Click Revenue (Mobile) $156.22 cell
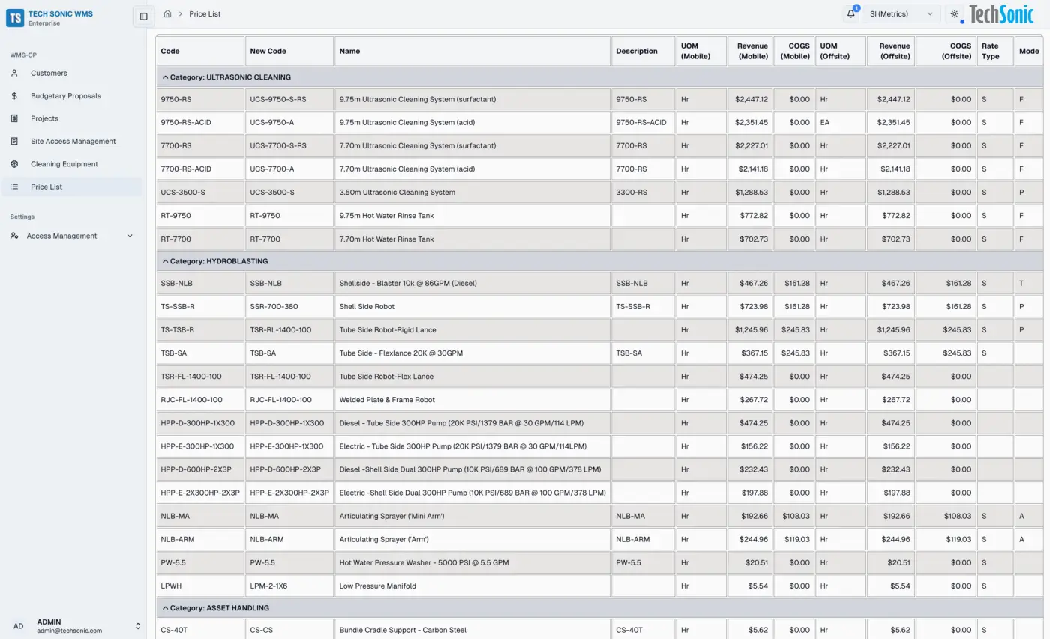The height and width of the screenshot is (639, 1050). point(750,445)
